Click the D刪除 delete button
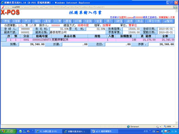Viewport: 179px width, 134px height. coord(37,21)
